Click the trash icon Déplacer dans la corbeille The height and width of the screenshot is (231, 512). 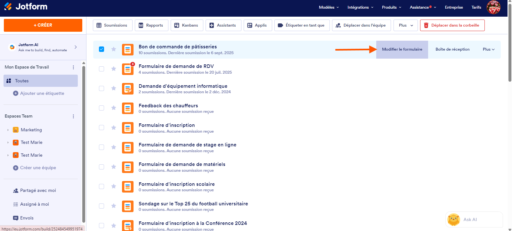pos(426,25)
